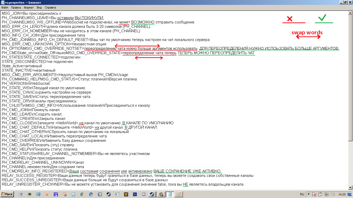Switch to the Paint taskbar window

coord(178,194)
